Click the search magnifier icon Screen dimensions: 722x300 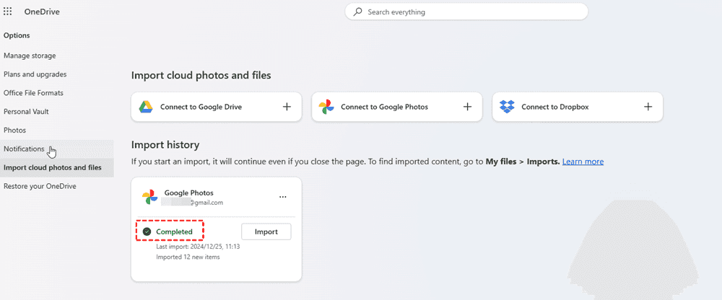tap(357, 12)
